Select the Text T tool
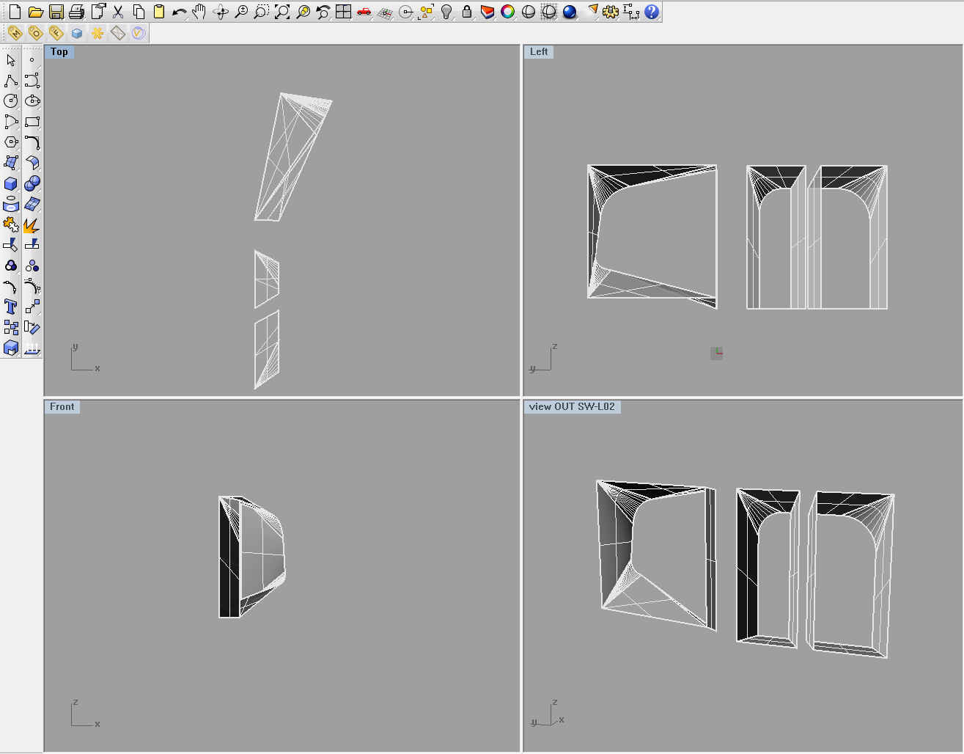This screenshot has width=964, height=754. coord(11,307)
